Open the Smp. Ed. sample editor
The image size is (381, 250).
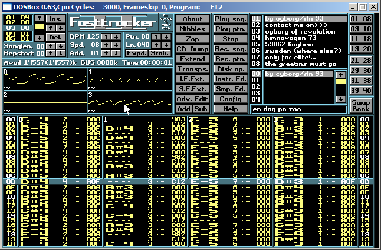[x=231, y=89]
